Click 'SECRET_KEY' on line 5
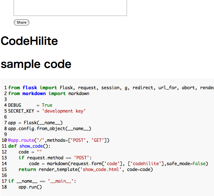This screenshot has width=214, height=196. tap(21, 111)
